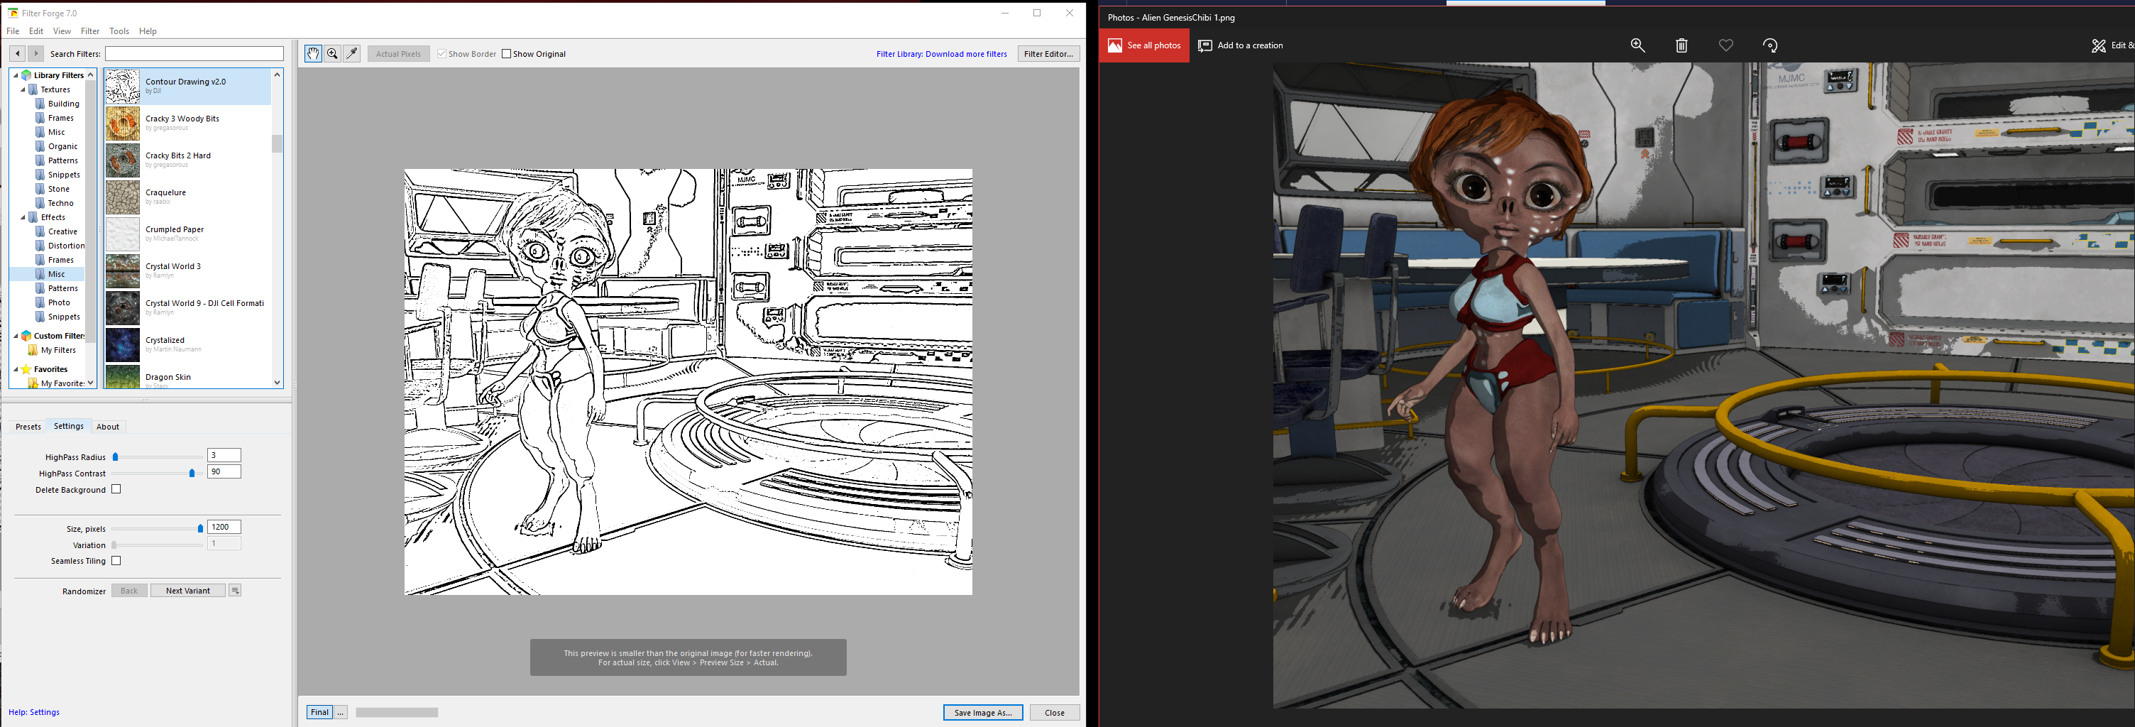Image resolution: width=2135 pixels, height=727 pixels.
Task: Switch to the Presets tab
Action: (28, 427)
